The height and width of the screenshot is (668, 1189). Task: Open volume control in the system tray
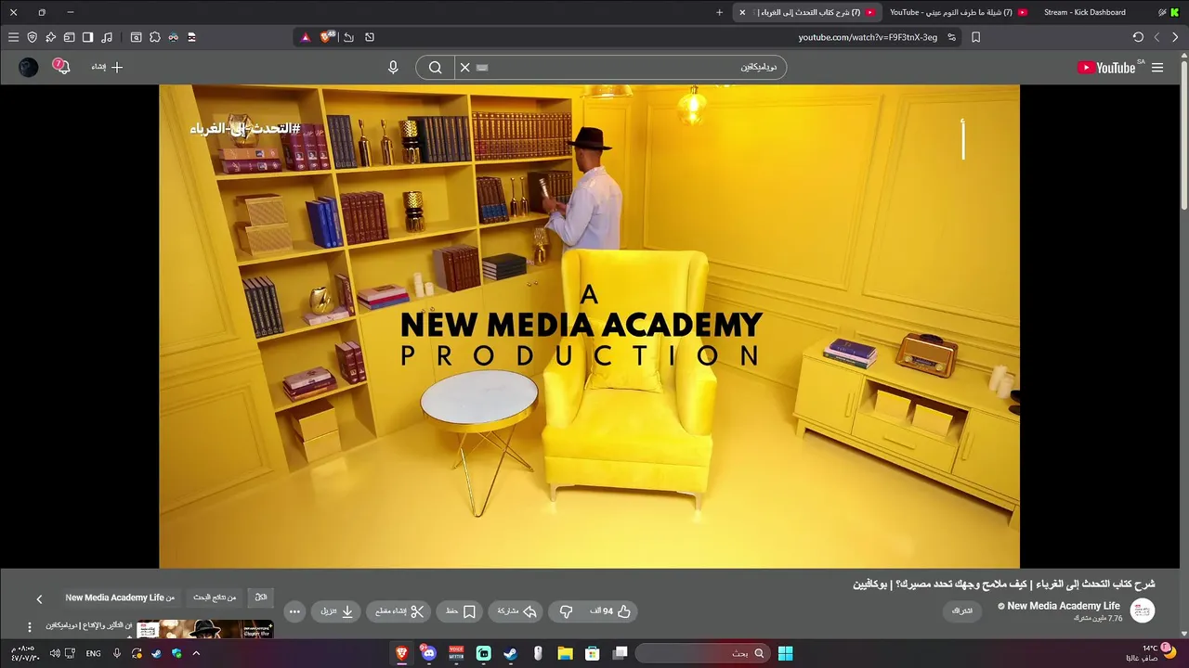(x=53, y=653)
